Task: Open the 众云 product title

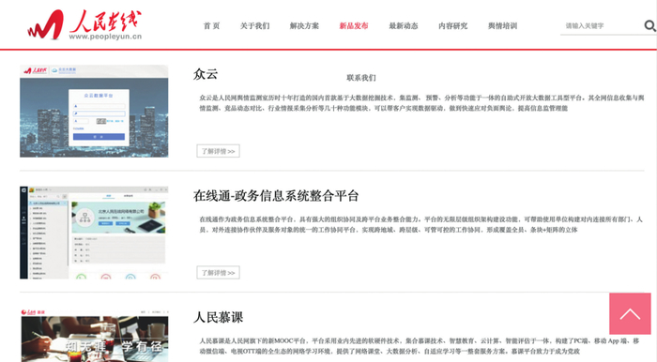Action: pyautogui.click(x=206, y=74)
